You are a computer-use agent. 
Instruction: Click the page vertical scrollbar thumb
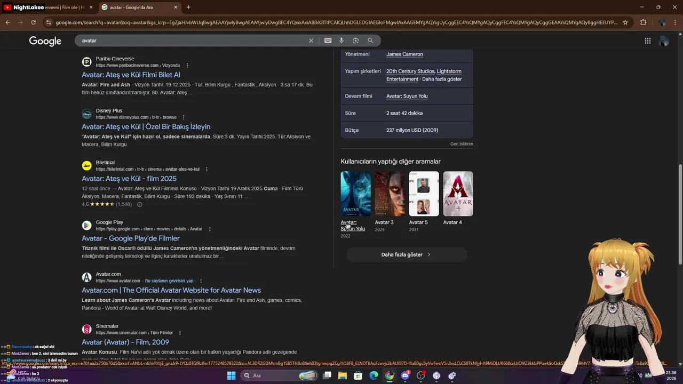point(680,213)
